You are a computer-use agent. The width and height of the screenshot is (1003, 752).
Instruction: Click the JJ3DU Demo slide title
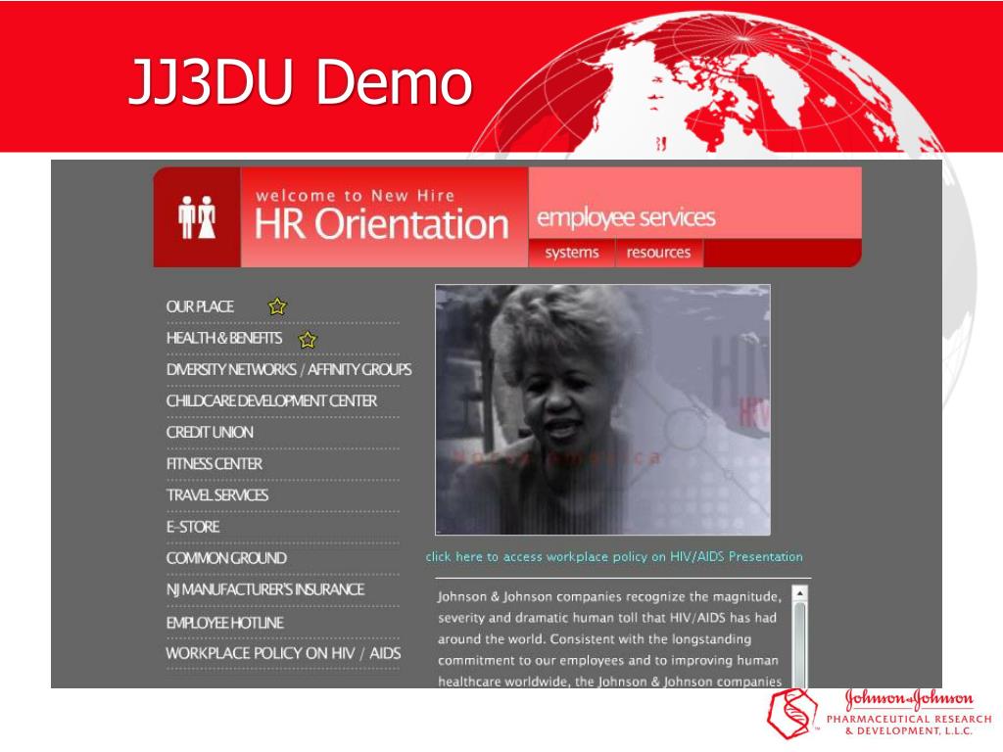(301, 81)
